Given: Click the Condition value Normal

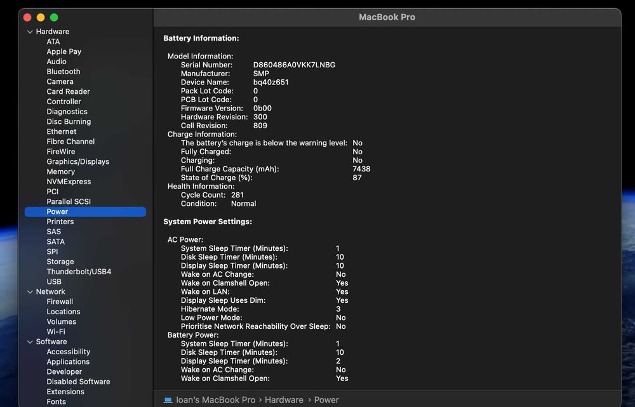Looking at the screenshot, I should tap(243, 204).
